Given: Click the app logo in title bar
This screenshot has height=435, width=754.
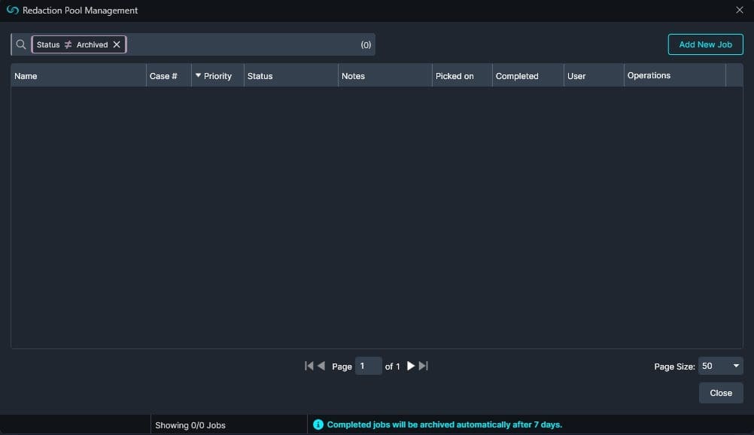Looking at the screenshot, I should (x=12, y=11).
